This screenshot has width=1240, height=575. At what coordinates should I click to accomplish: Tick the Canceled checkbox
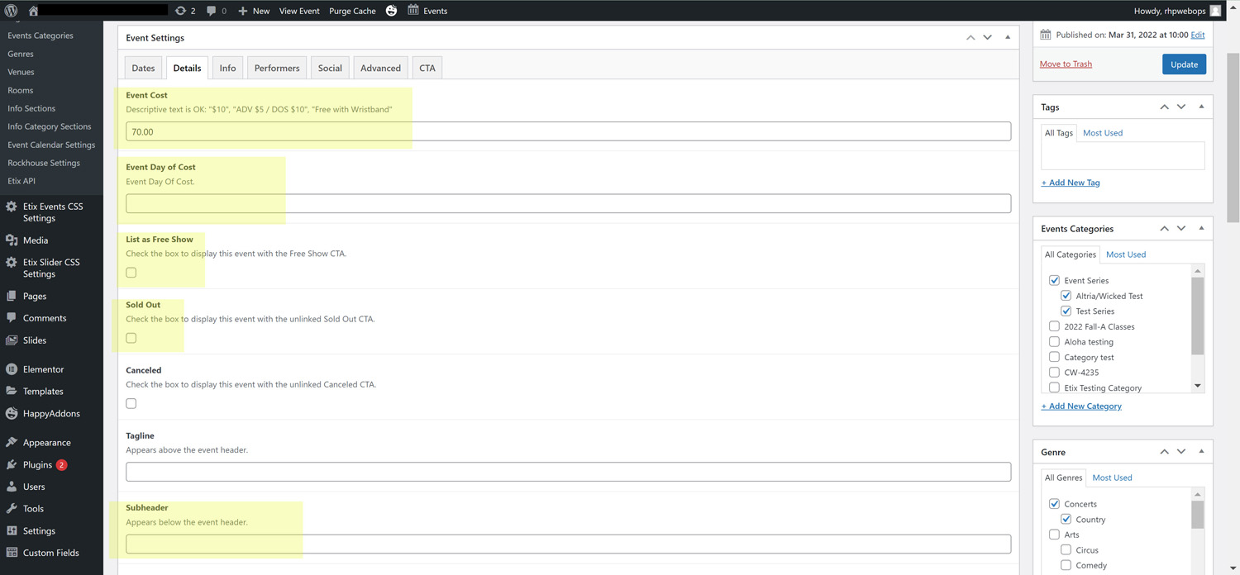(x=131, y=403)
